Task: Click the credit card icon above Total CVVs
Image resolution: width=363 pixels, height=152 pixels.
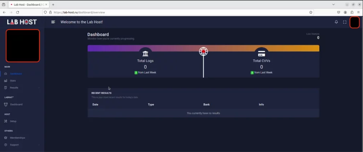Action: click(x=262, y=54)
